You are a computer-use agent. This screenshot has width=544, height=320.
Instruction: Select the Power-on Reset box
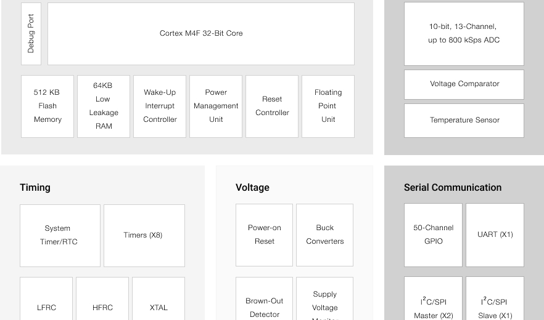[264, 234]
